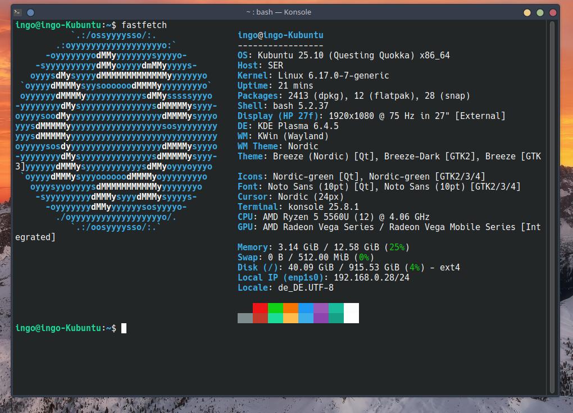The height and width of the screenshot is (413, 573).
Task: Maximize Konsole with the green button
Action: 540,12
